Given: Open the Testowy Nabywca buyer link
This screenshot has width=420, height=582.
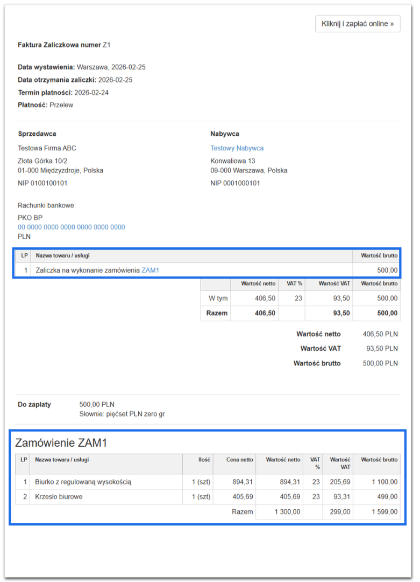Looking at the screenshot, I should 237,148.
